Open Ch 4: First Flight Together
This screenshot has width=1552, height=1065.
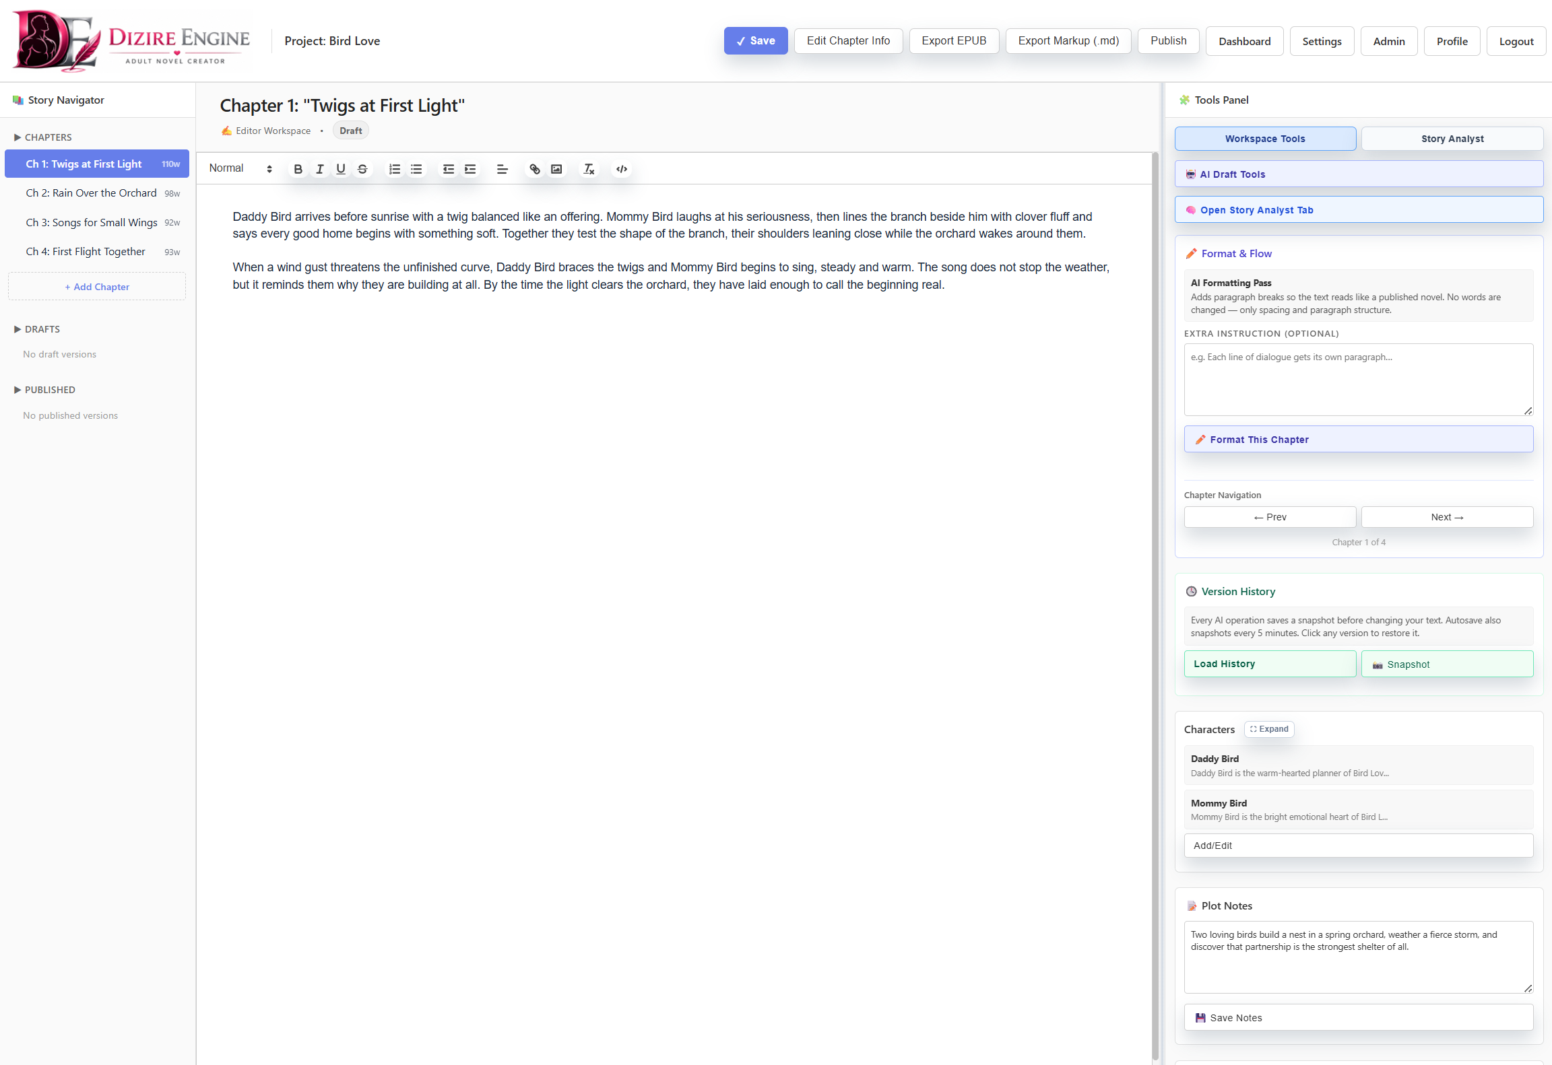click(97, 252)
